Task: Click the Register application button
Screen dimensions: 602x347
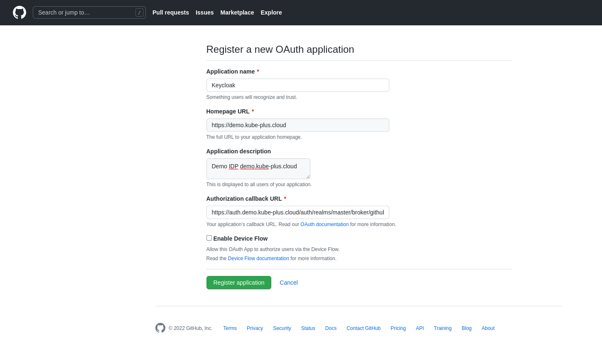Action: (x=239, y=283)
